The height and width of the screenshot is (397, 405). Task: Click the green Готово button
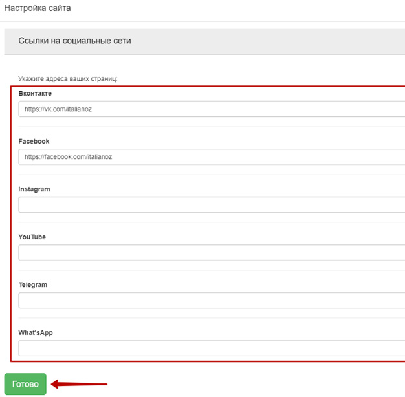click(25, 384)
